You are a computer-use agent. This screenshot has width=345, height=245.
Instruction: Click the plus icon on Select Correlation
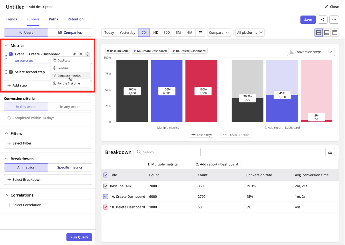click(9, 205)
